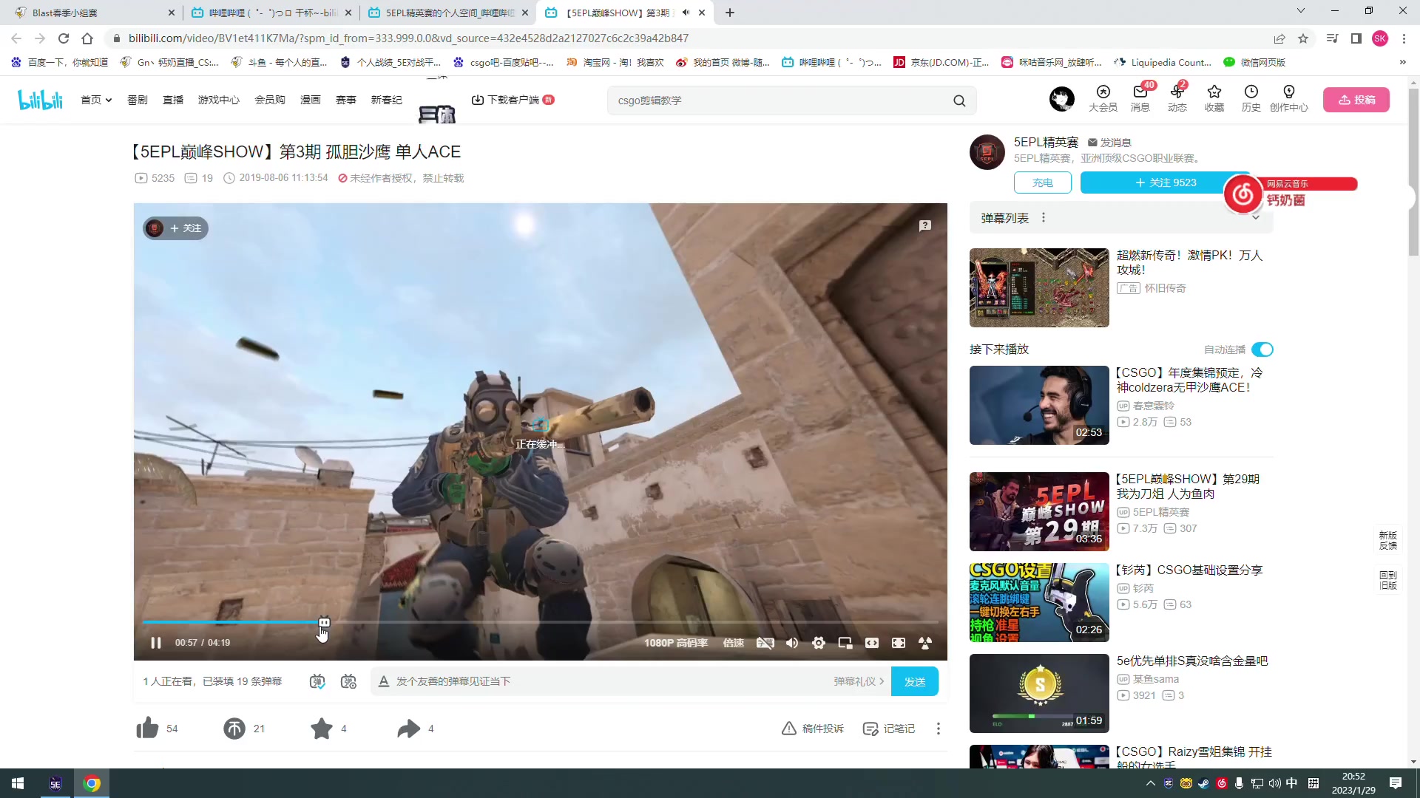
Task: Open 游戏中心 menu item
Action: click(219, 100)
